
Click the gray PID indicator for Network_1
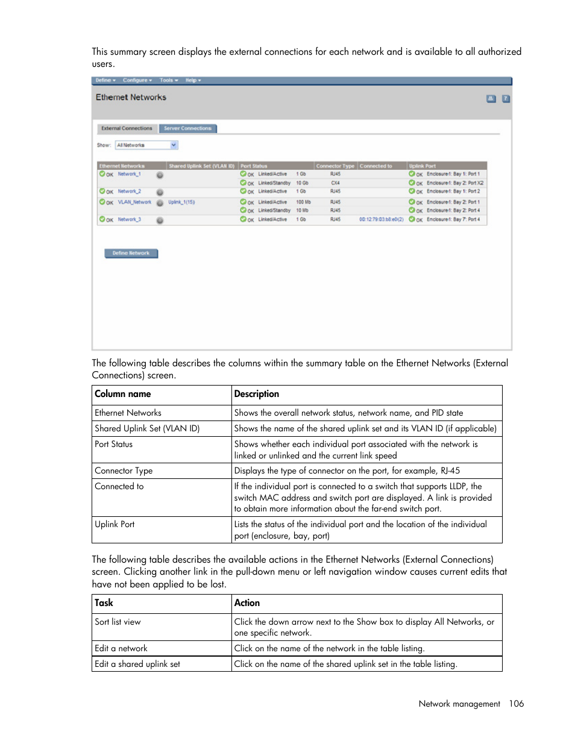160,175
